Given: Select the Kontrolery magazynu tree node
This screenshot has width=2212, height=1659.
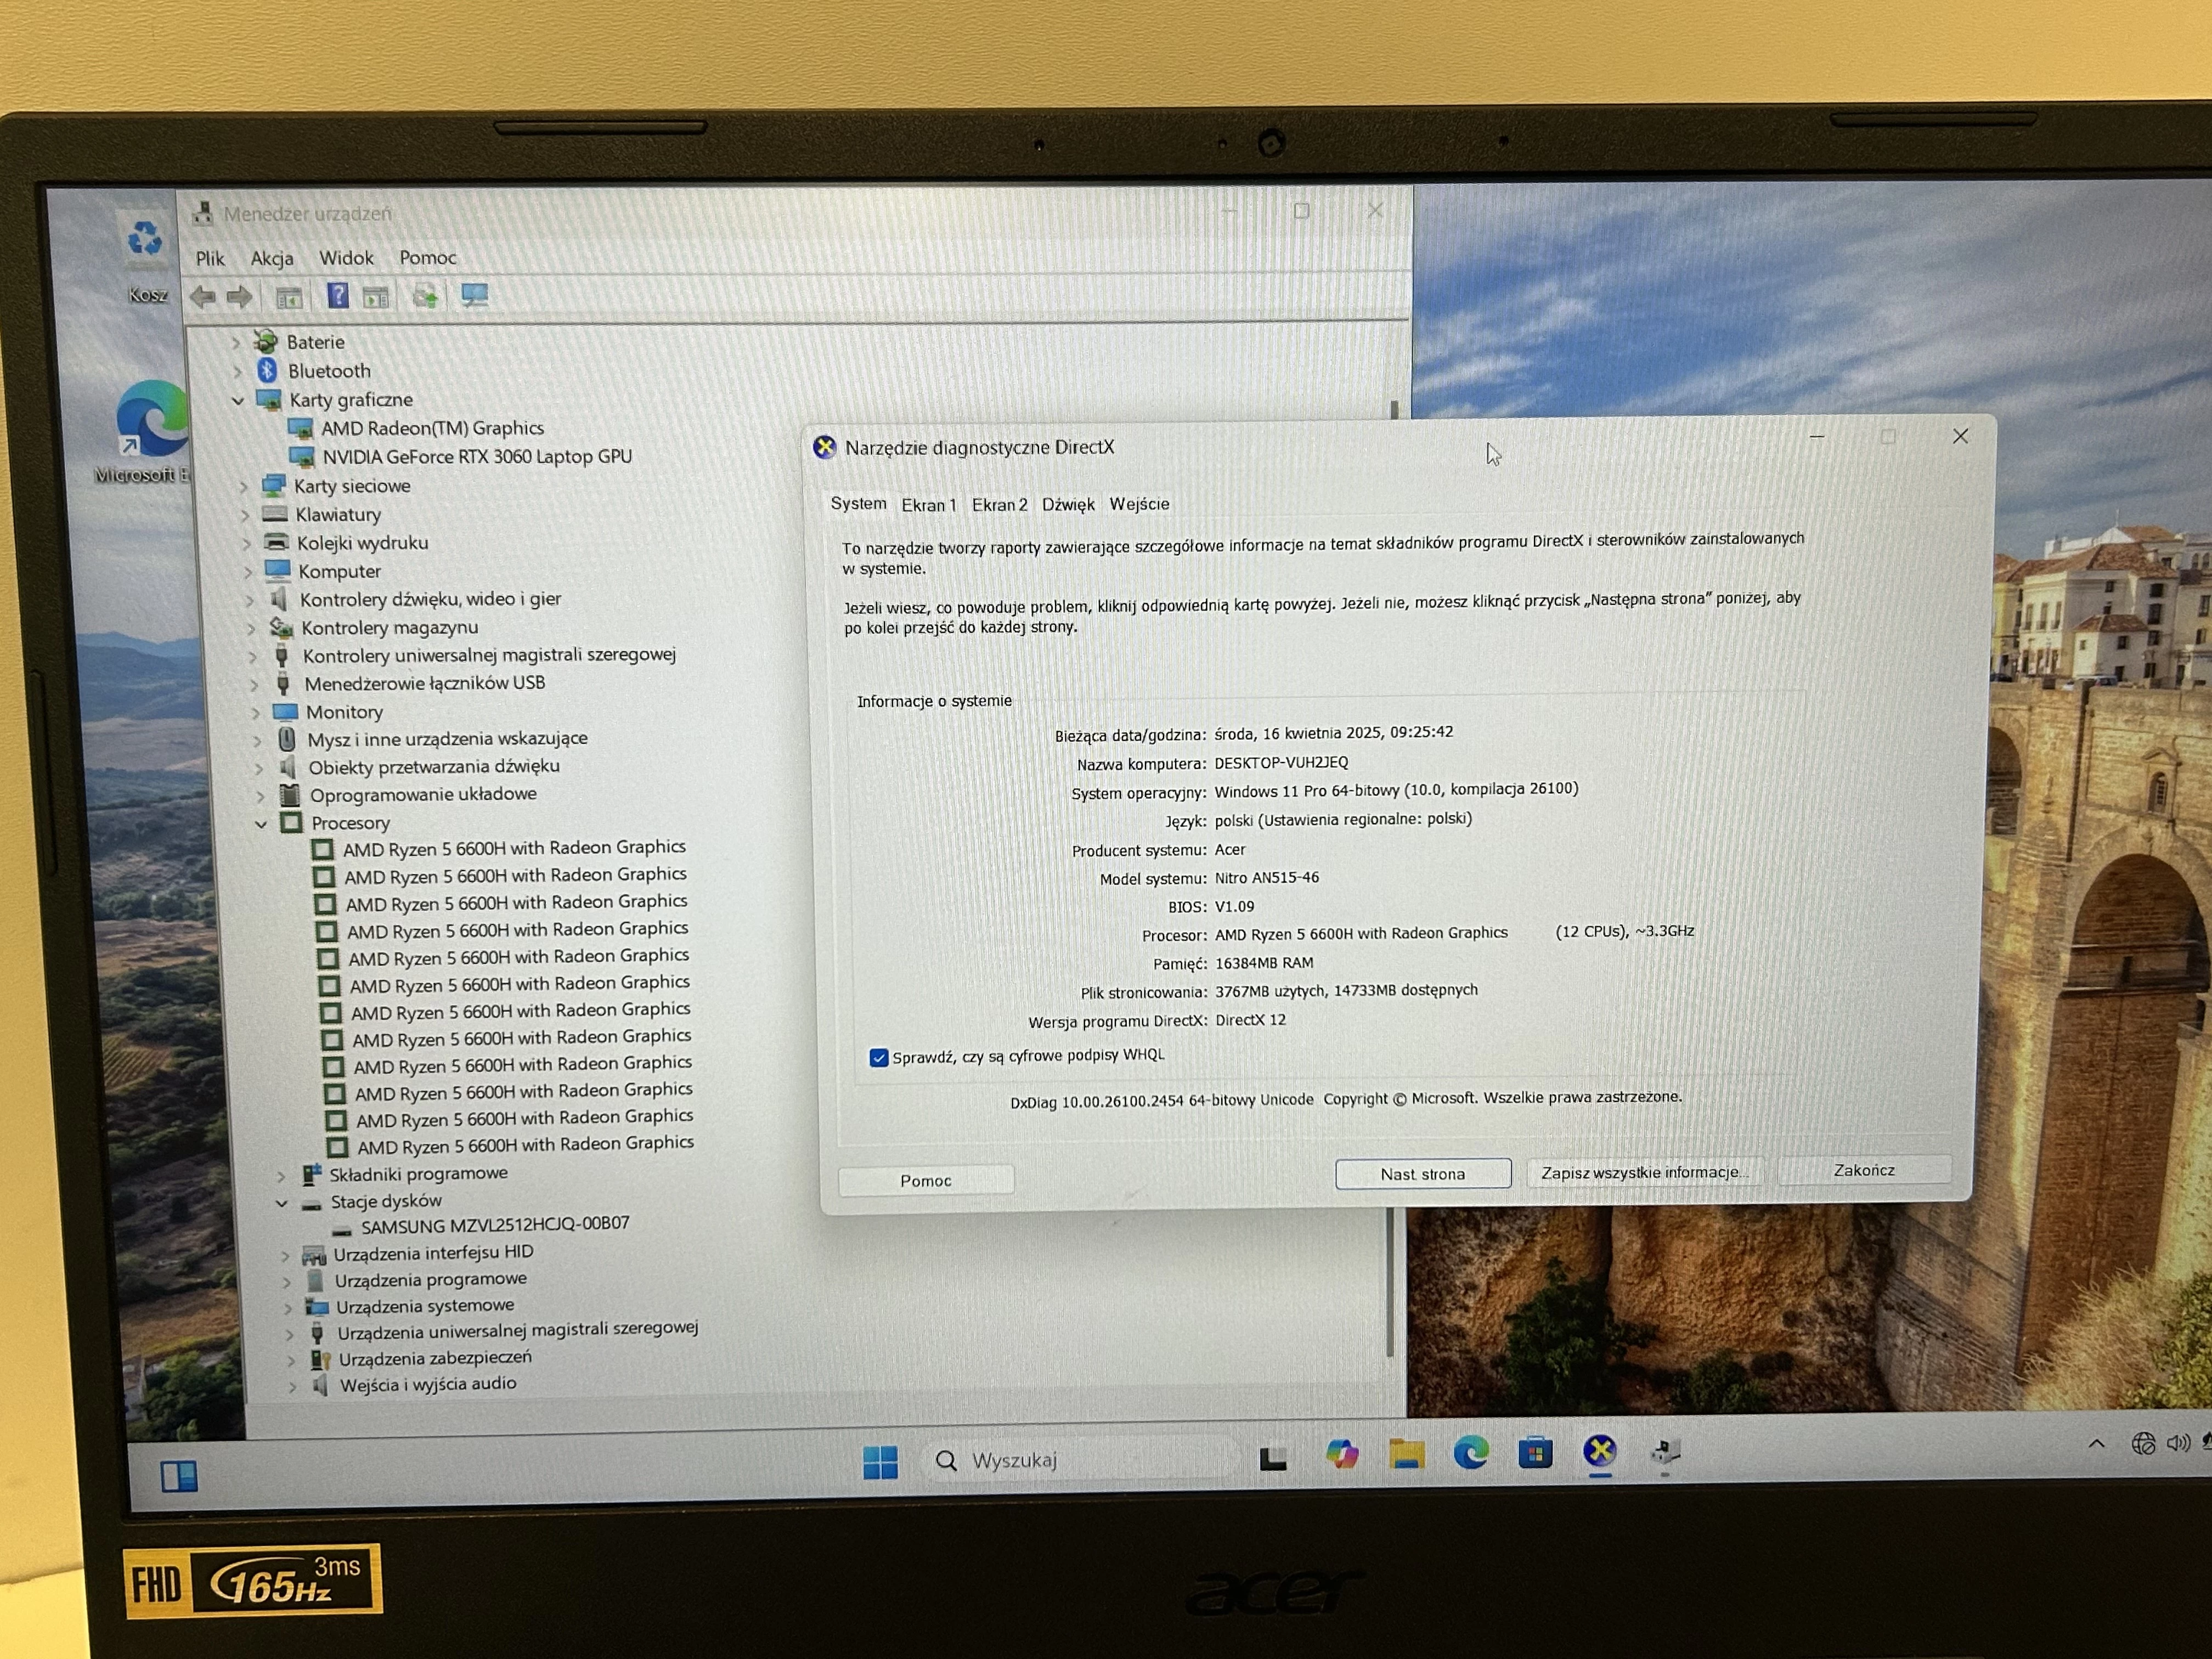Looking at the screenshot, I should click(373, 628).
